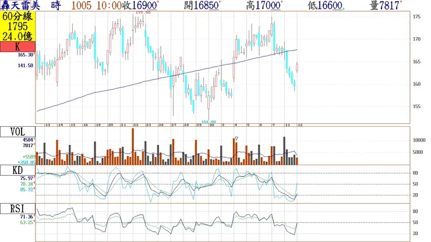
Task: Click the 4584 value in VOL panel
Action: 28,140
